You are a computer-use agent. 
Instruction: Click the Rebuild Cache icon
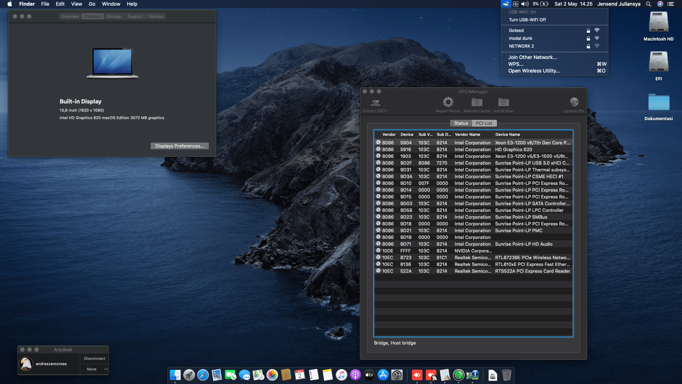(477, 102)
